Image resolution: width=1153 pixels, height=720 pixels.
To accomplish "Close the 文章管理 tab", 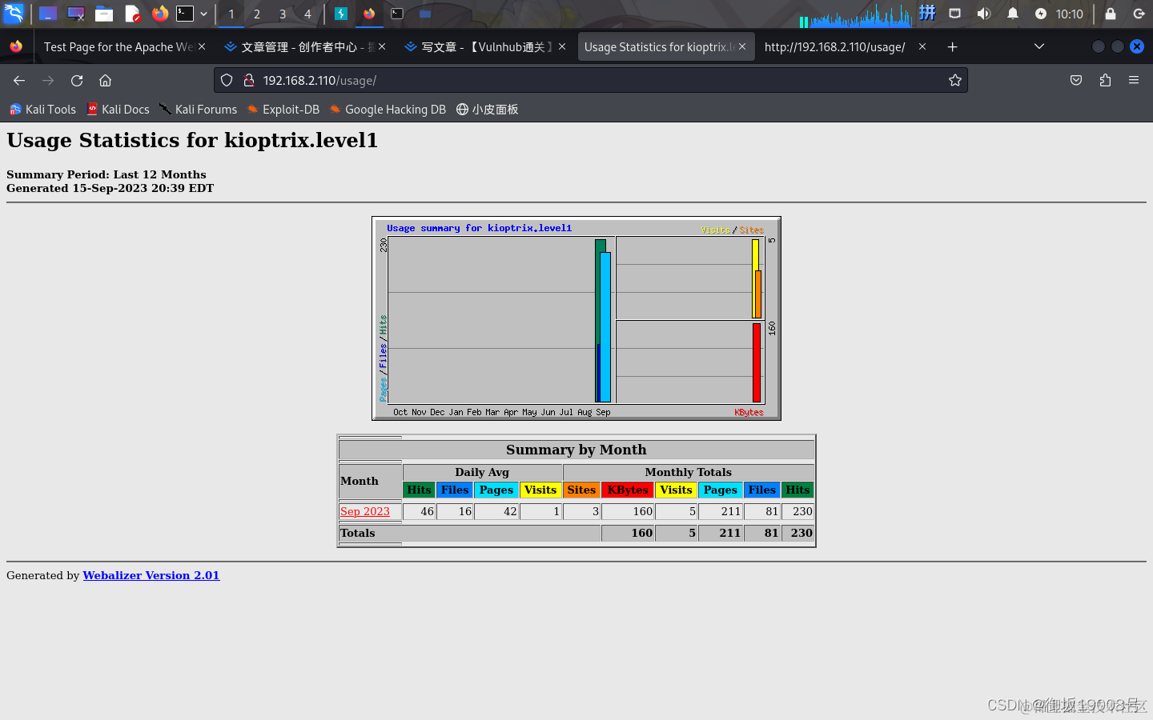I will (382, 47).
